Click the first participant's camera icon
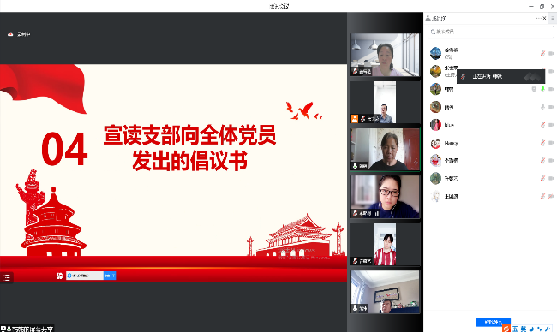This screenshot has height=332, width=557. (551, 53)
